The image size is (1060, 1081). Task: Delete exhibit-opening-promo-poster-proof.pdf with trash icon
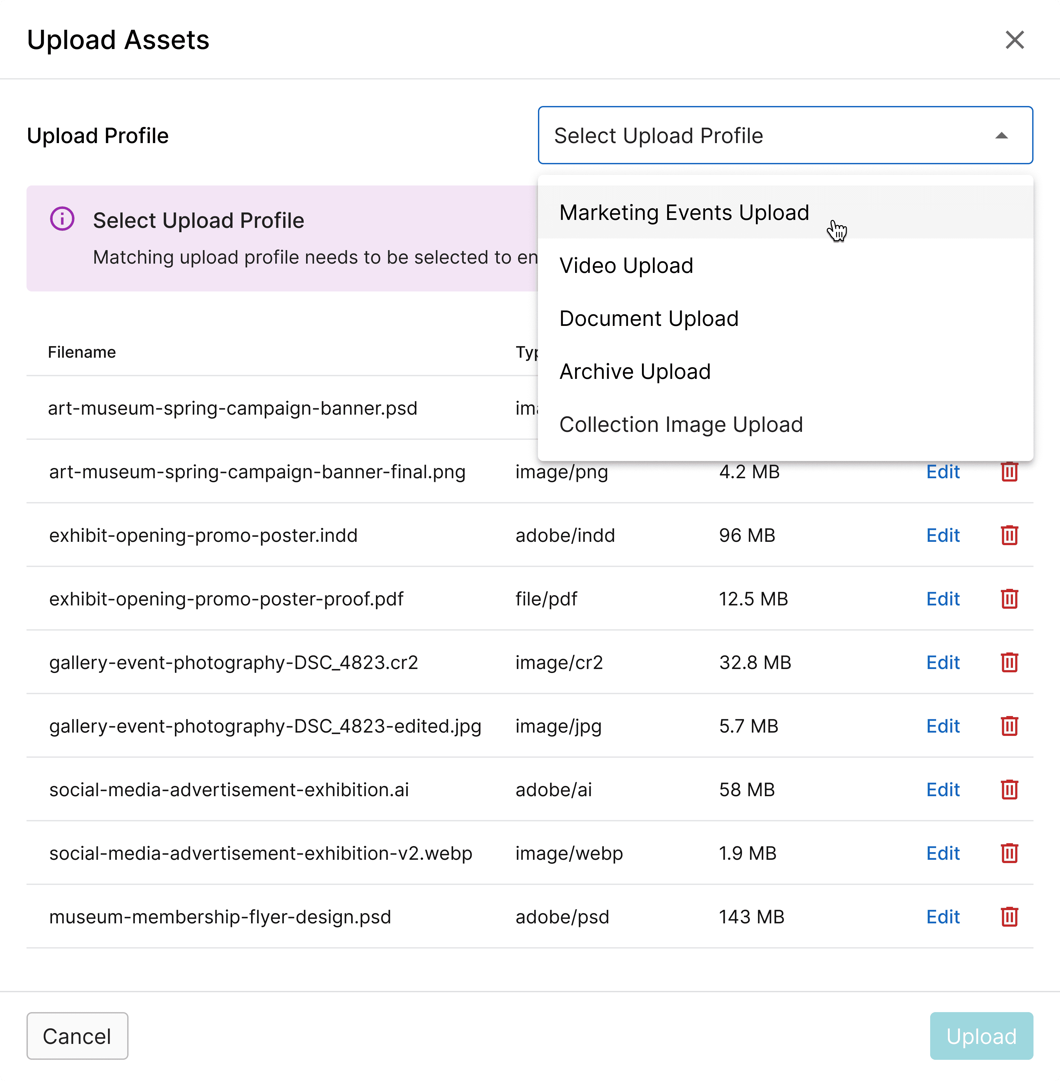click(1009, 599)
